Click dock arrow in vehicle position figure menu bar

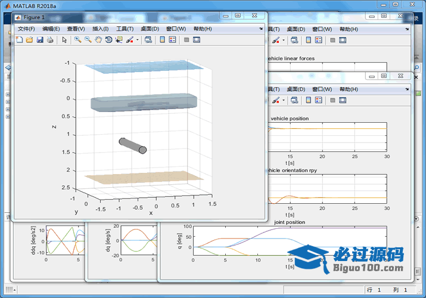[407, 89]
